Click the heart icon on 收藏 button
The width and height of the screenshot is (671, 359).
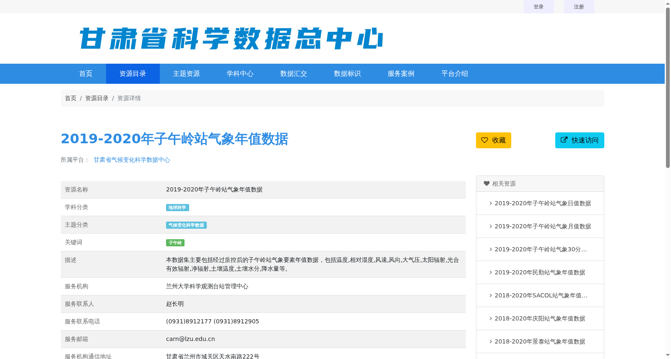click(x=484, y=140)
